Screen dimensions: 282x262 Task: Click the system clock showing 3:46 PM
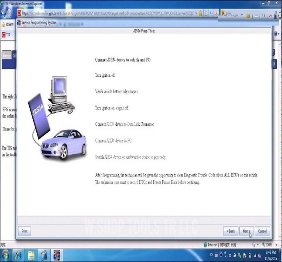pos(271,255)
